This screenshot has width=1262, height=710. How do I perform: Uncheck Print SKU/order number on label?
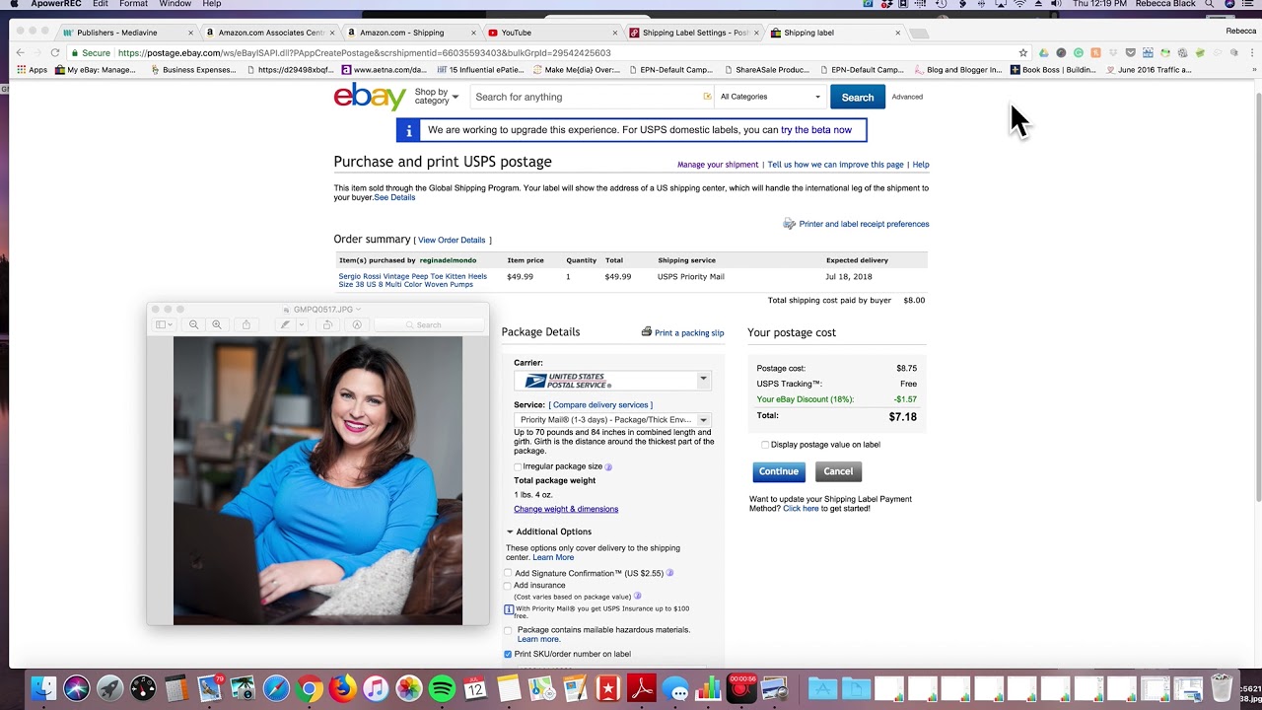coord(509,654)
